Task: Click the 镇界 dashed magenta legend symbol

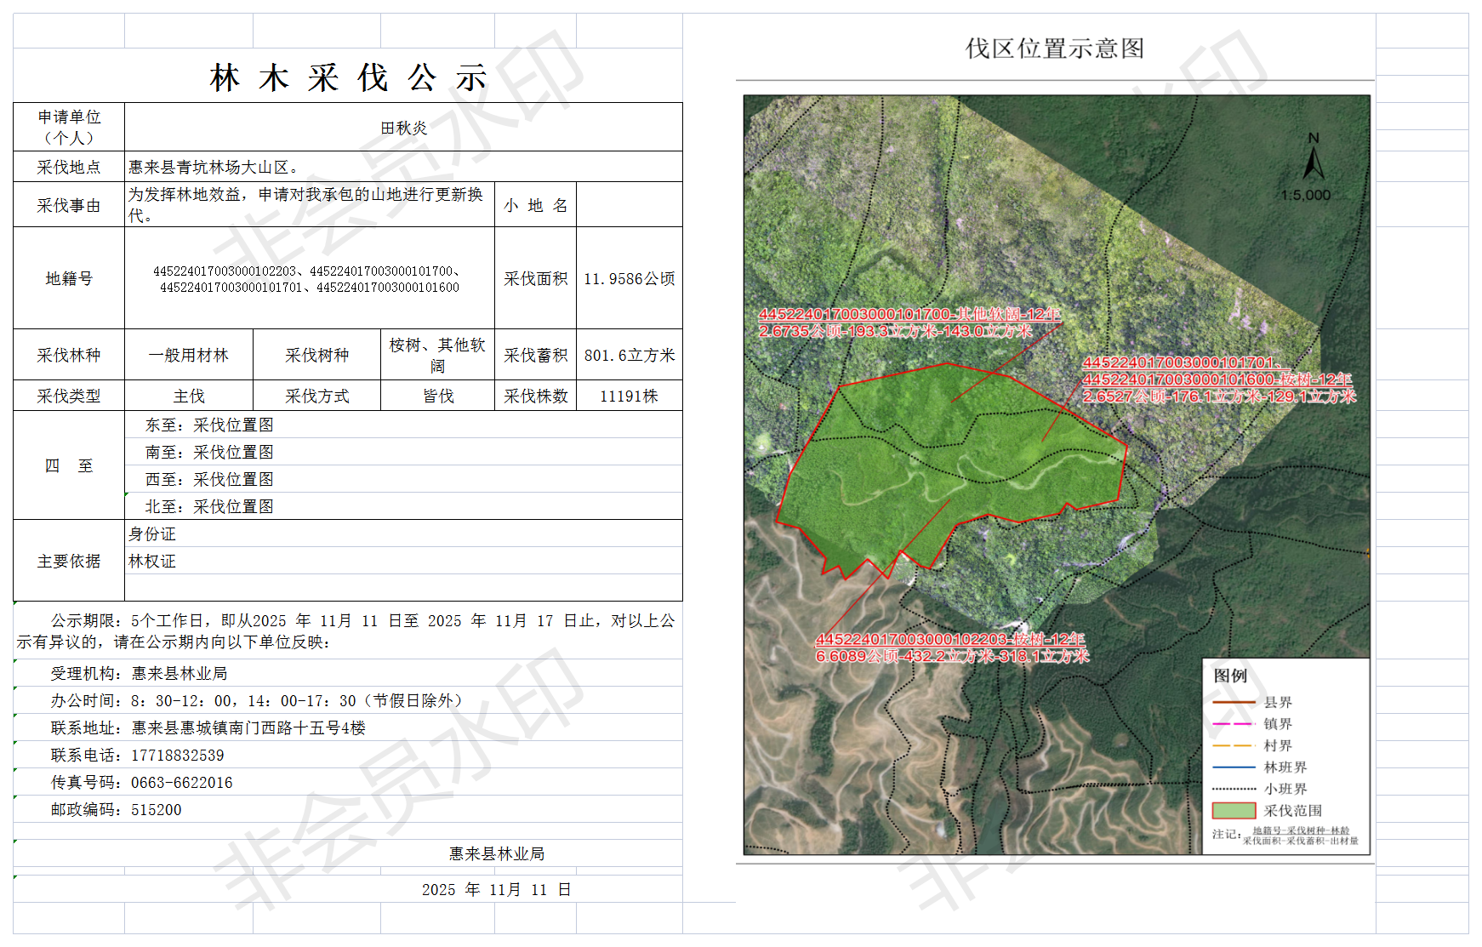Action: coord(1234,724)
